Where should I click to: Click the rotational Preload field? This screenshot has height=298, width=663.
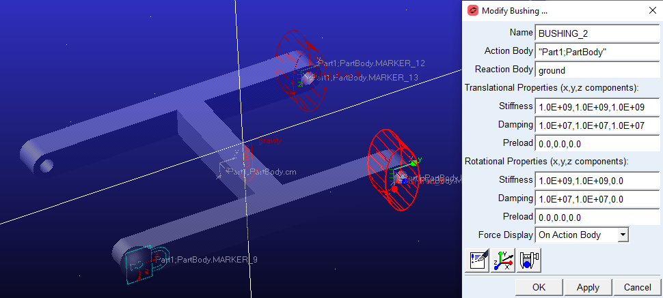pyautogui.click(x=597, y=217)
